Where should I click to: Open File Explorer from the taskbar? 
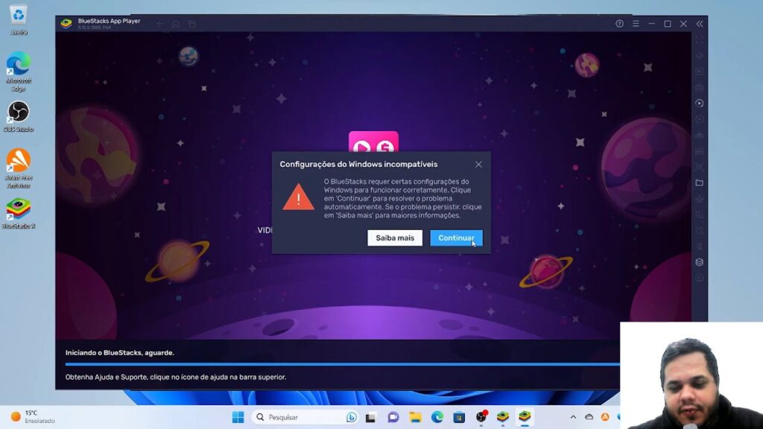(415, 417)
